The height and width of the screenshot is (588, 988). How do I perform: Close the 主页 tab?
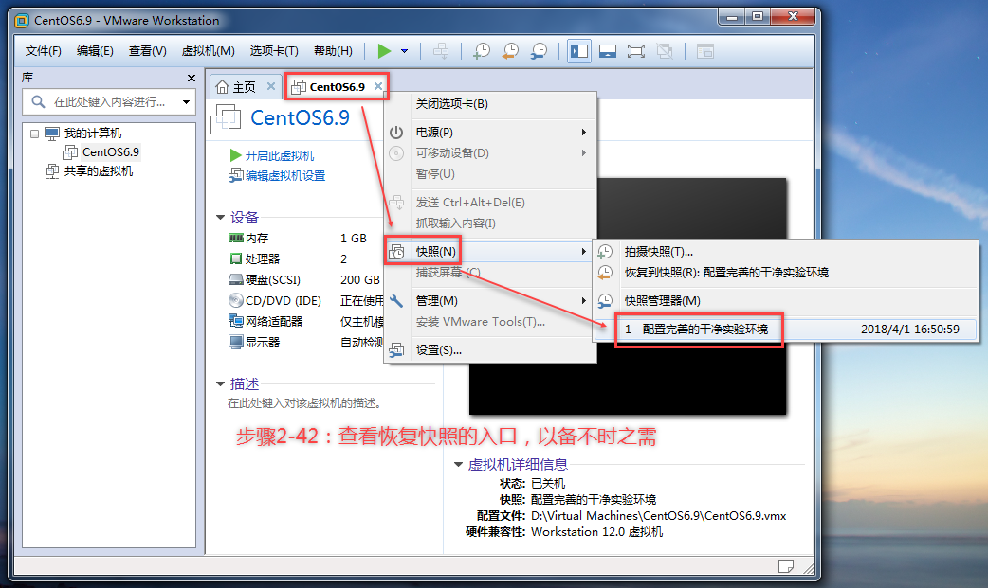click(271, 86)
